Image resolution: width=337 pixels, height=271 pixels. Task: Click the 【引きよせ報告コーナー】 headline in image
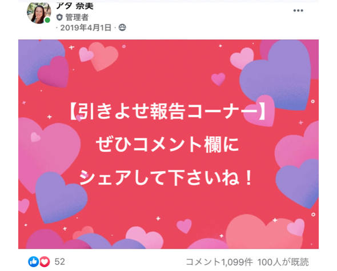tap(167, 111)
